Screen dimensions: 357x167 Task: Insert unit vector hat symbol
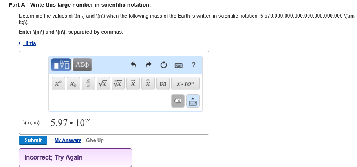coord(148,84)
